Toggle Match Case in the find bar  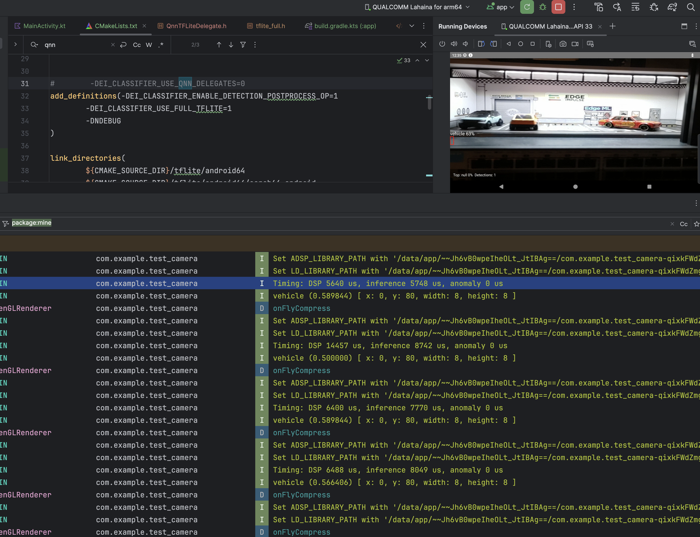[136, 45]
